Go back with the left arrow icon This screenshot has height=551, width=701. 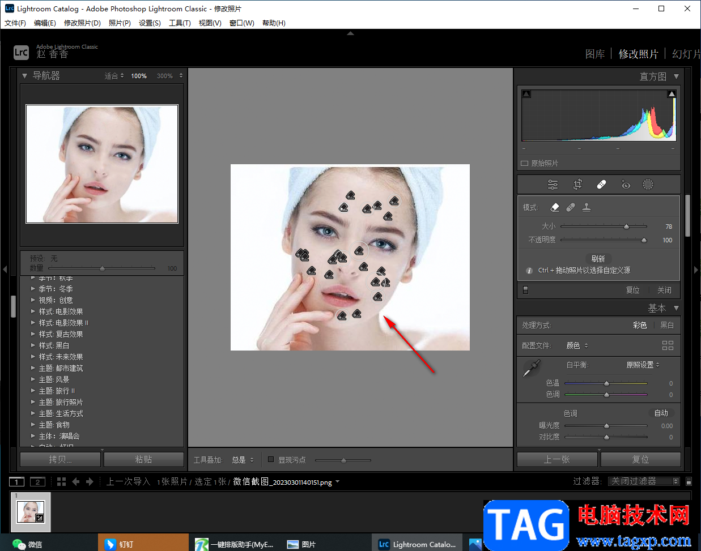click(76, 482)
